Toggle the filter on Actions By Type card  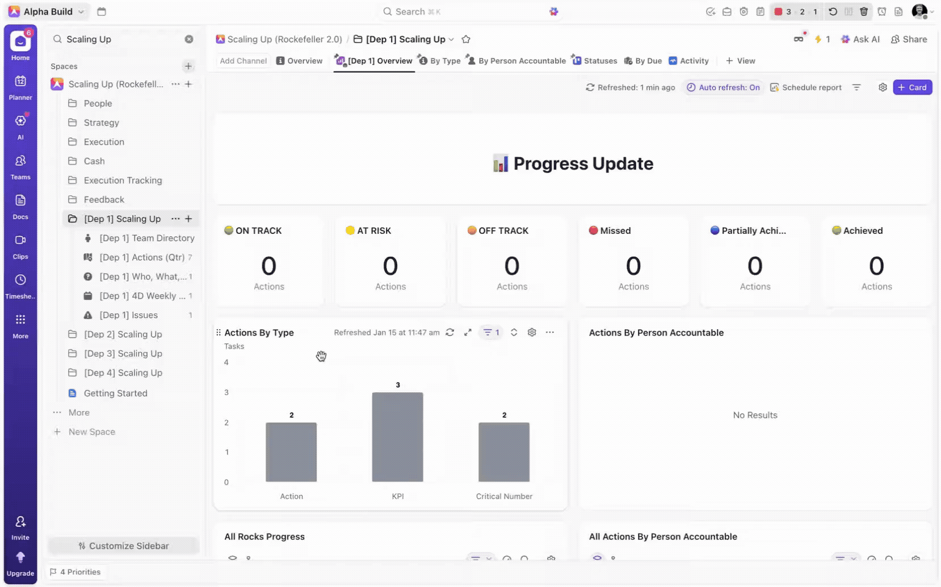(x=491, y=333)
